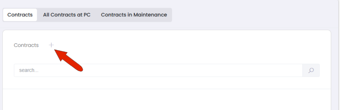Submit search with the lens icon button
Image resolution: width=340 pixels, height=110 pixels.
(311, 70)
